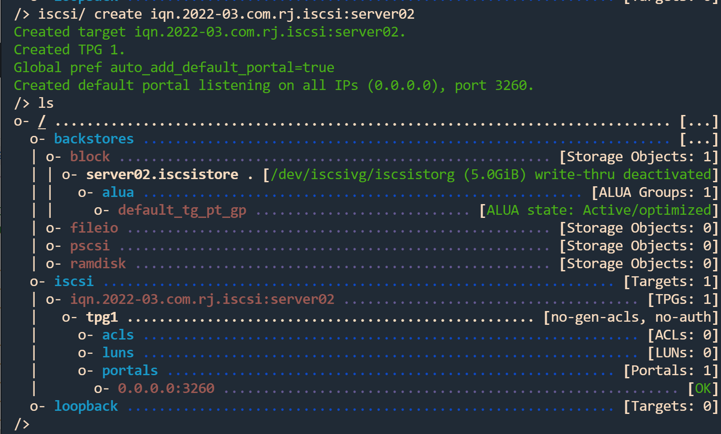The image size is (721, 434).
Task: Select the 'ramdisk' backstore entry
Action: [98, 264]
